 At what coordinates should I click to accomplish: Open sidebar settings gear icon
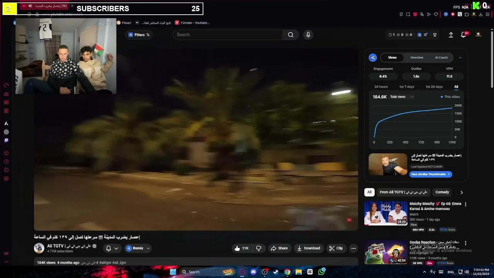click(x=6, y=178)
